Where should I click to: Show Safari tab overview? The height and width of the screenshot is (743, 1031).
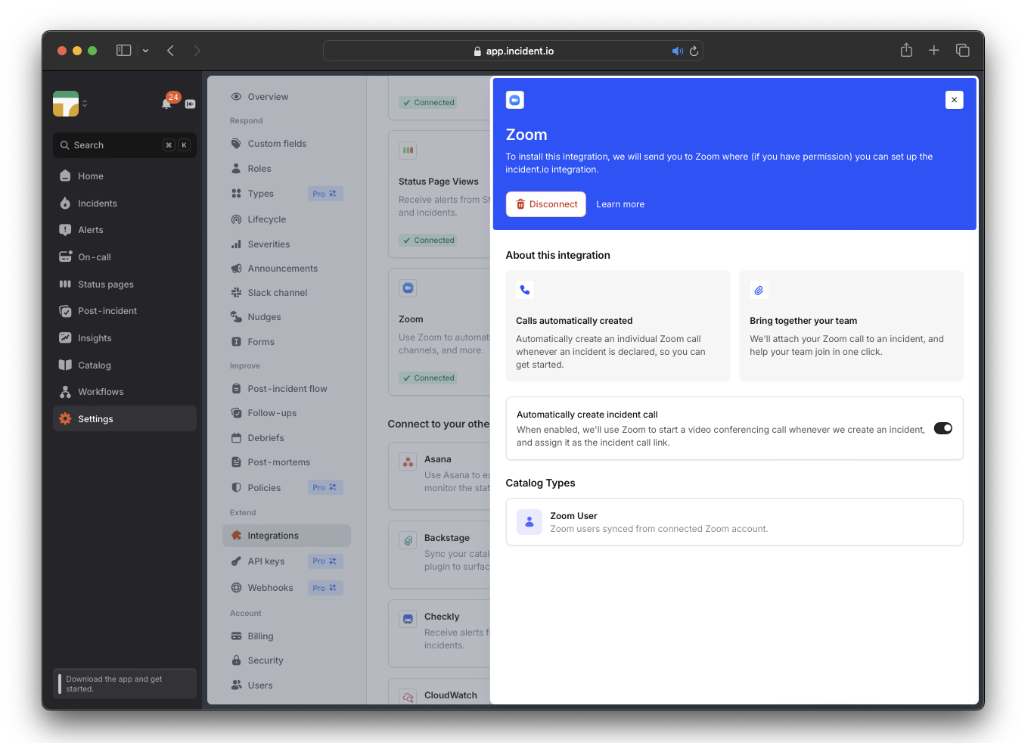[x=962, y=50]
